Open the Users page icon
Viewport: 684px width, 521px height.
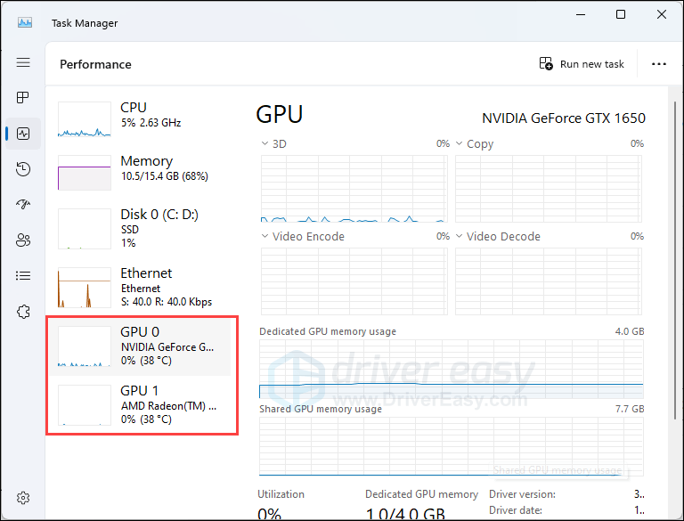point(23,240)
